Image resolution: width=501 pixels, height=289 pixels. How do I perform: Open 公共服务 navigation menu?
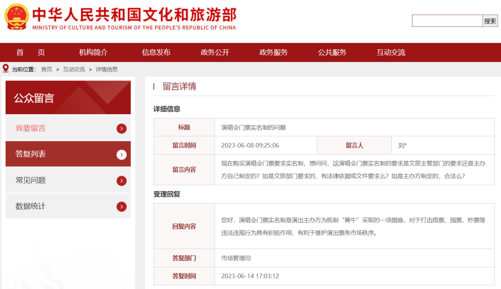click(332, 53)
